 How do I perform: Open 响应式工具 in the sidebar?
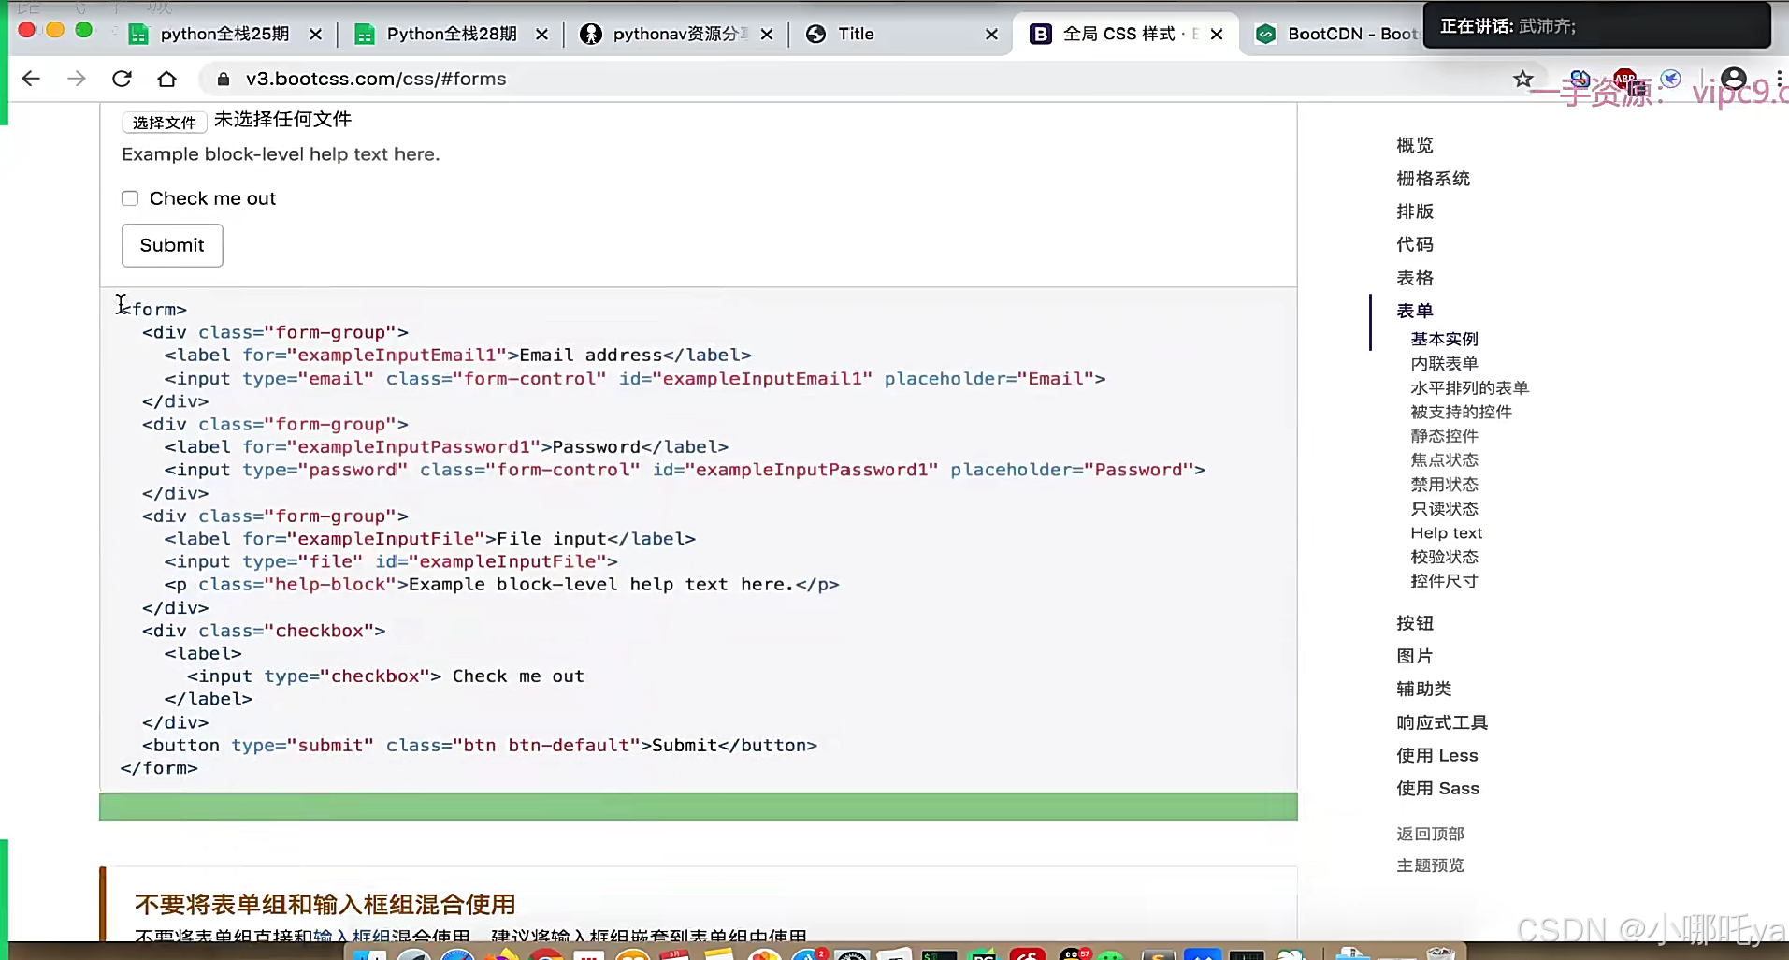point(1442,722)
